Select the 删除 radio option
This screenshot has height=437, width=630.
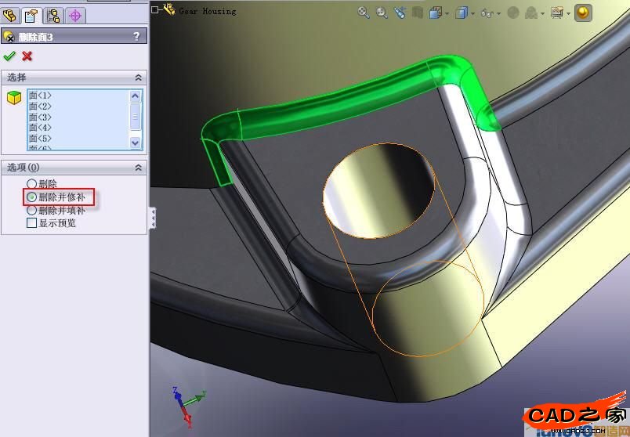click(32, 183)
